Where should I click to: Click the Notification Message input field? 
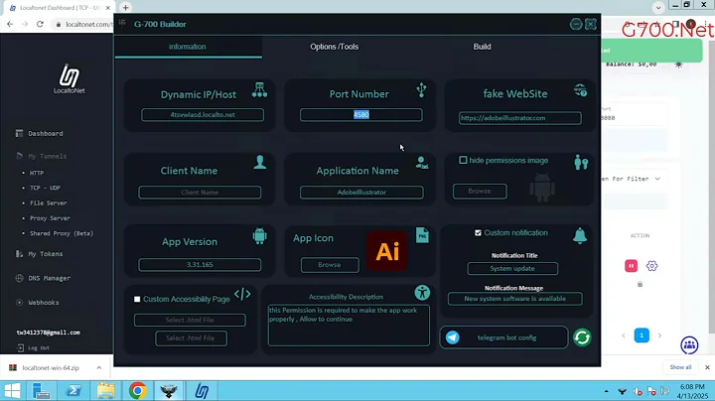514,299
